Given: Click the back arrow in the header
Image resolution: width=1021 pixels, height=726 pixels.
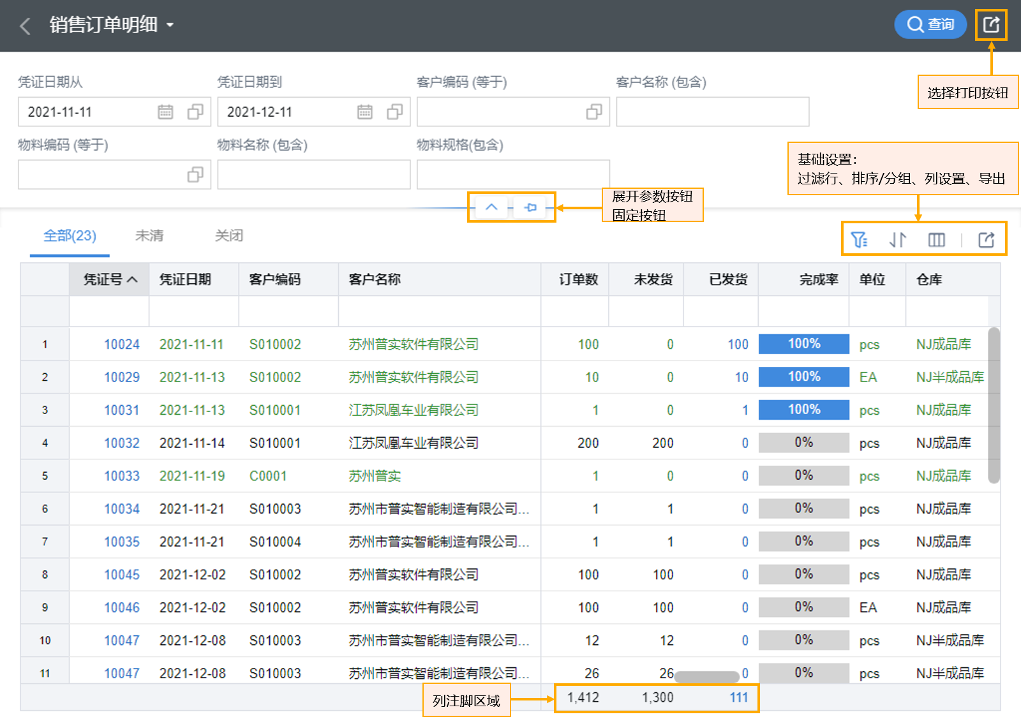Looking at the screenshot, I should click(26, 26).
